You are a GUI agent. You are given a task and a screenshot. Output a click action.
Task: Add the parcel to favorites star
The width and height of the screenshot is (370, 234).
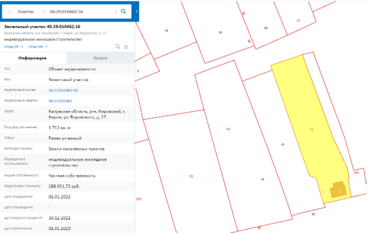pos(126,46)
